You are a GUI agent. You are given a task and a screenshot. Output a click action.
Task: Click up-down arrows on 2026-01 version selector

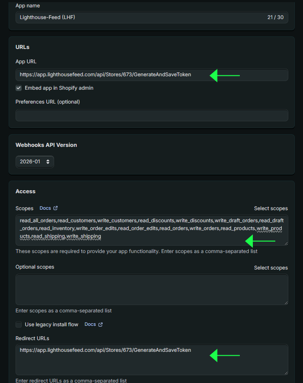pyautogui.click(x=48, y=162)
